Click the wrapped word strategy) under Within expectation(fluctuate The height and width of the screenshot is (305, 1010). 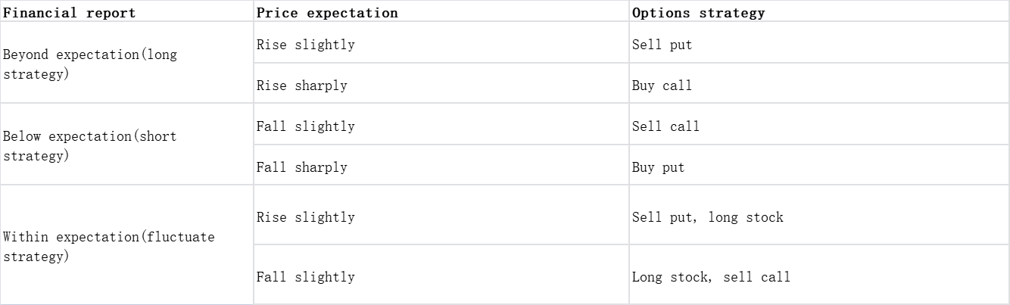(36, 257)
